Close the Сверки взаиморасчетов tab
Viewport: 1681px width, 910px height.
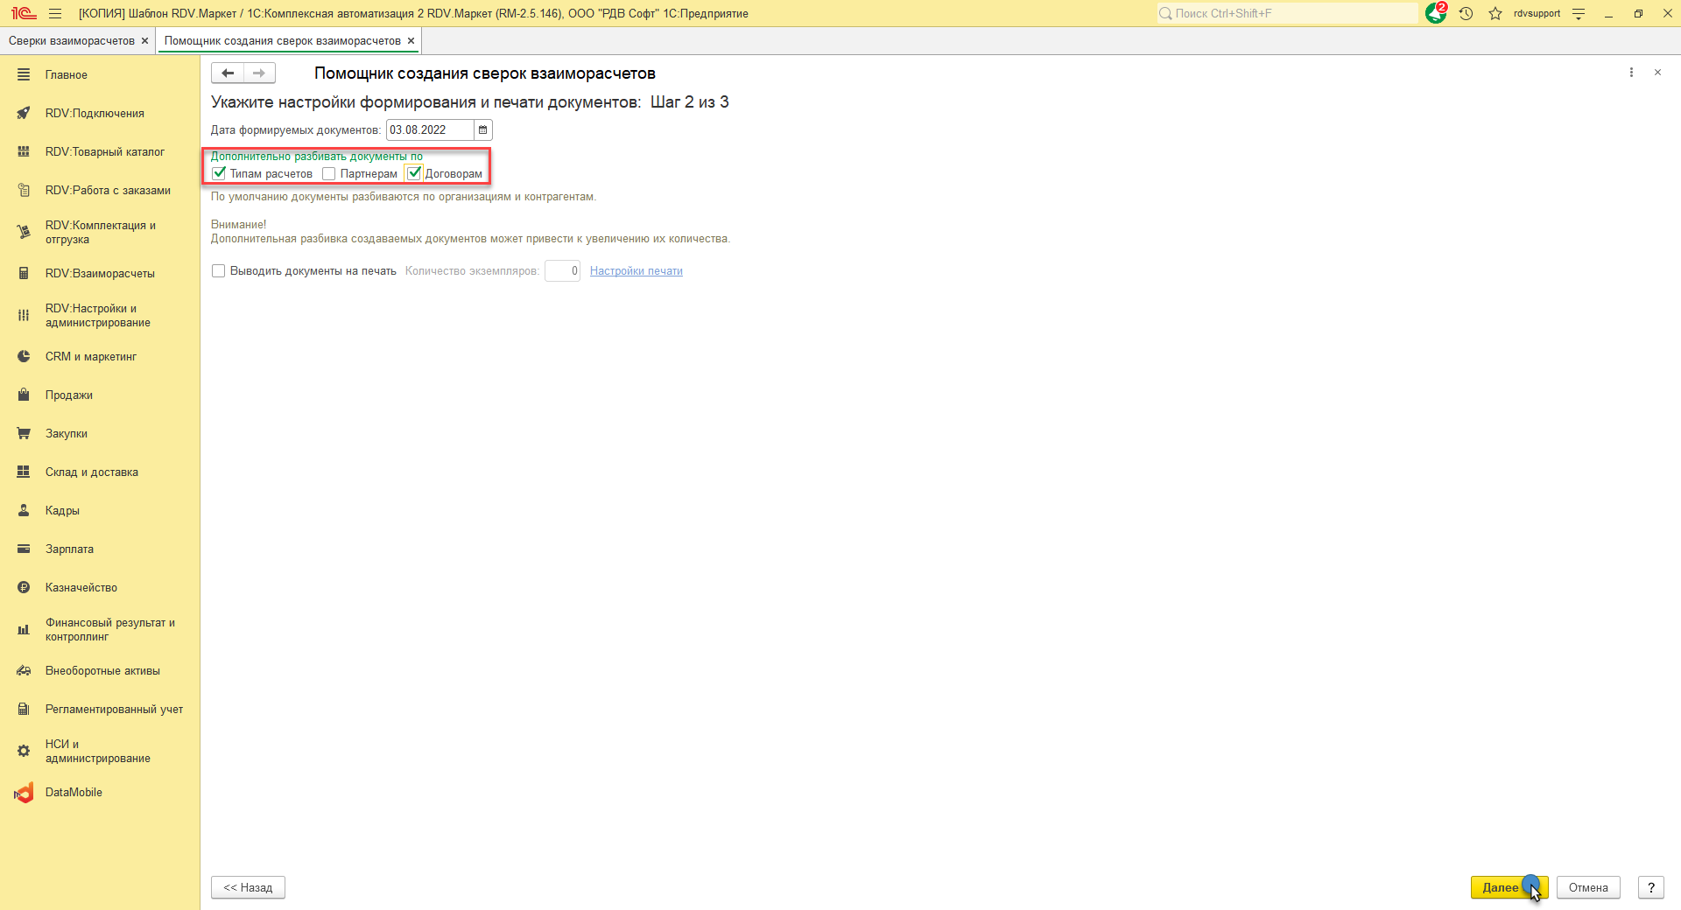coord(145,41)
